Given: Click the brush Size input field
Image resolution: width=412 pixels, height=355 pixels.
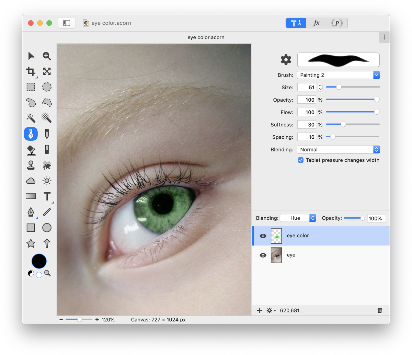Looking at the screenshot, I should [x=307, y=87].
